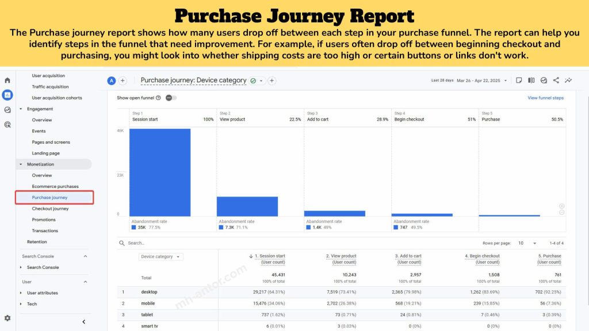Open Checkout journey report

pyautogui.click(x=50, y=209)
